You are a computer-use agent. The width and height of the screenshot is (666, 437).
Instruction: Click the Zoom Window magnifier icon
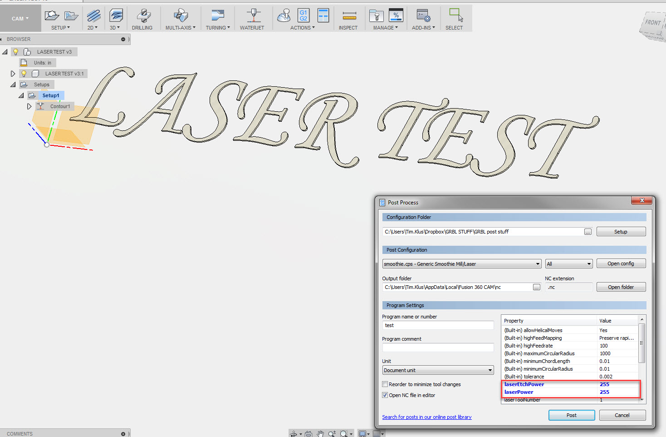[x=344, y=434]
